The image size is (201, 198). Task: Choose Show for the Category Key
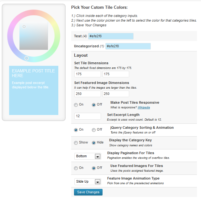click(x=76, y=143)
